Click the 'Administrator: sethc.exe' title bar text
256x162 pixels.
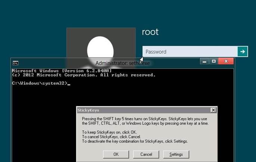coord(123,63)
